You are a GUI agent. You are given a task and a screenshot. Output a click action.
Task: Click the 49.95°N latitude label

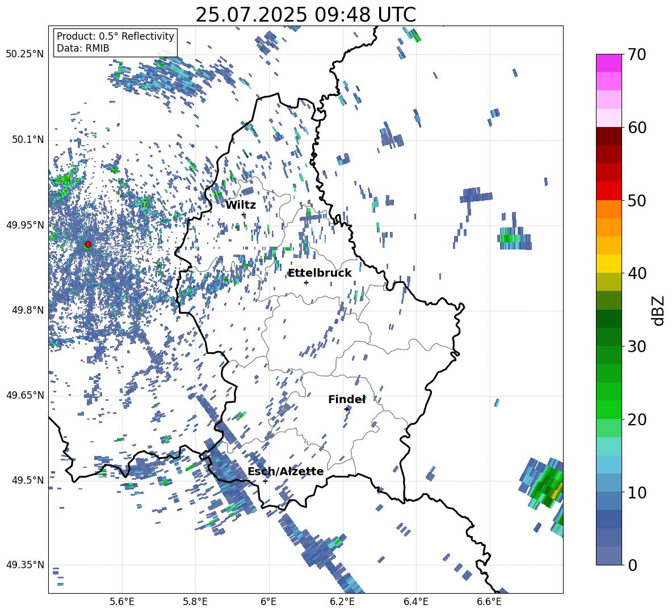pyautogui.click(x=25, y=225)
